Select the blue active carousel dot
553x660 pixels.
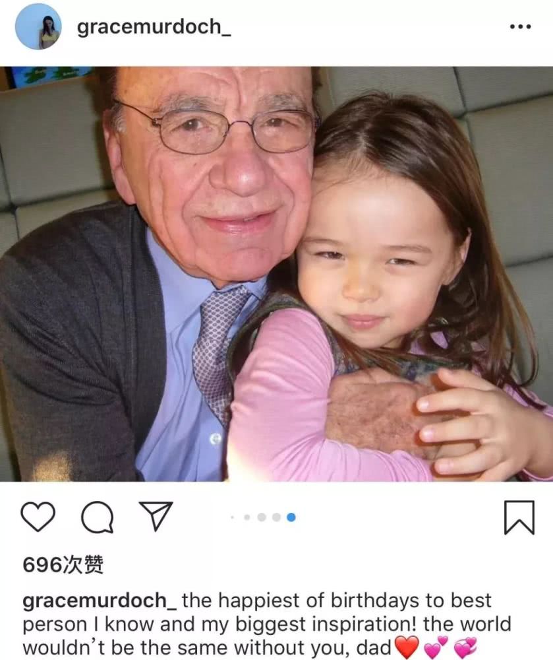(291, 517)
